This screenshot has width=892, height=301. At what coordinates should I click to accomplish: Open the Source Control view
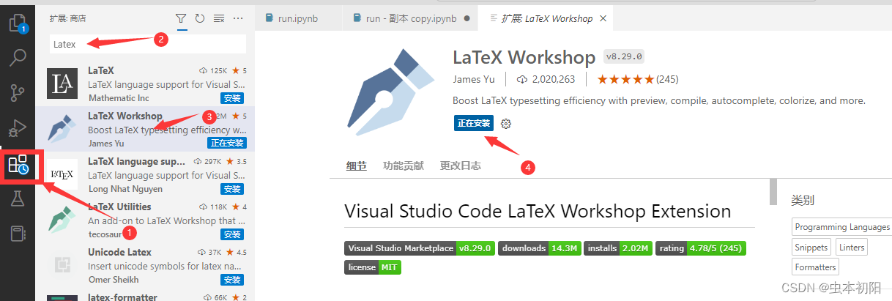click(x=18, y=92)
